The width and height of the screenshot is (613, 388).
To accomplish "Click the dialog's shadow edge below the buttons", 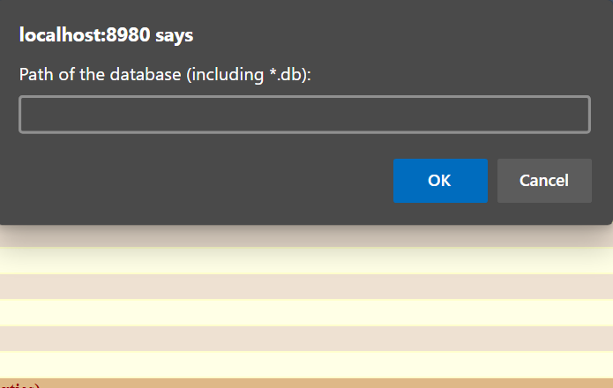I will click(306, 231).
